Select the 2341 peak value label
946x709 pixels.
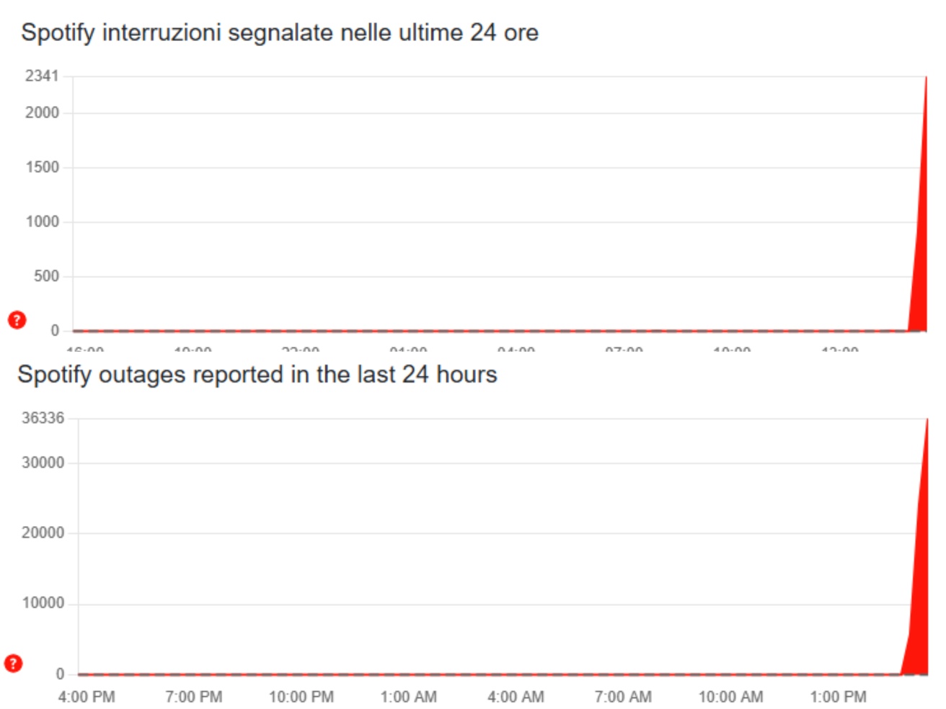[42, 76]
